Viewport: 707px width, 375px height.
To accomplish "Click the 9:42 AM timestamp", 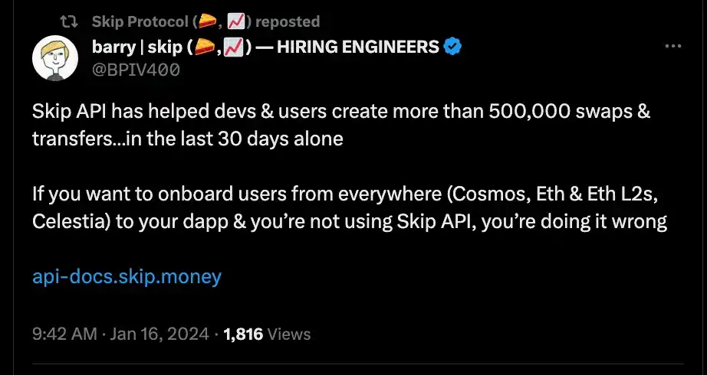I will [x=64, y=334].
